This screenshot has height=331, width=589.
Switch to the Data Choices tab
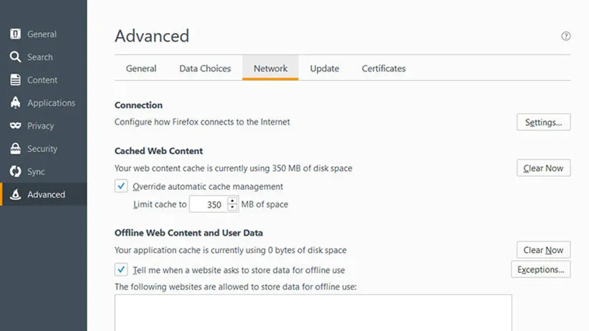point(205,69)
